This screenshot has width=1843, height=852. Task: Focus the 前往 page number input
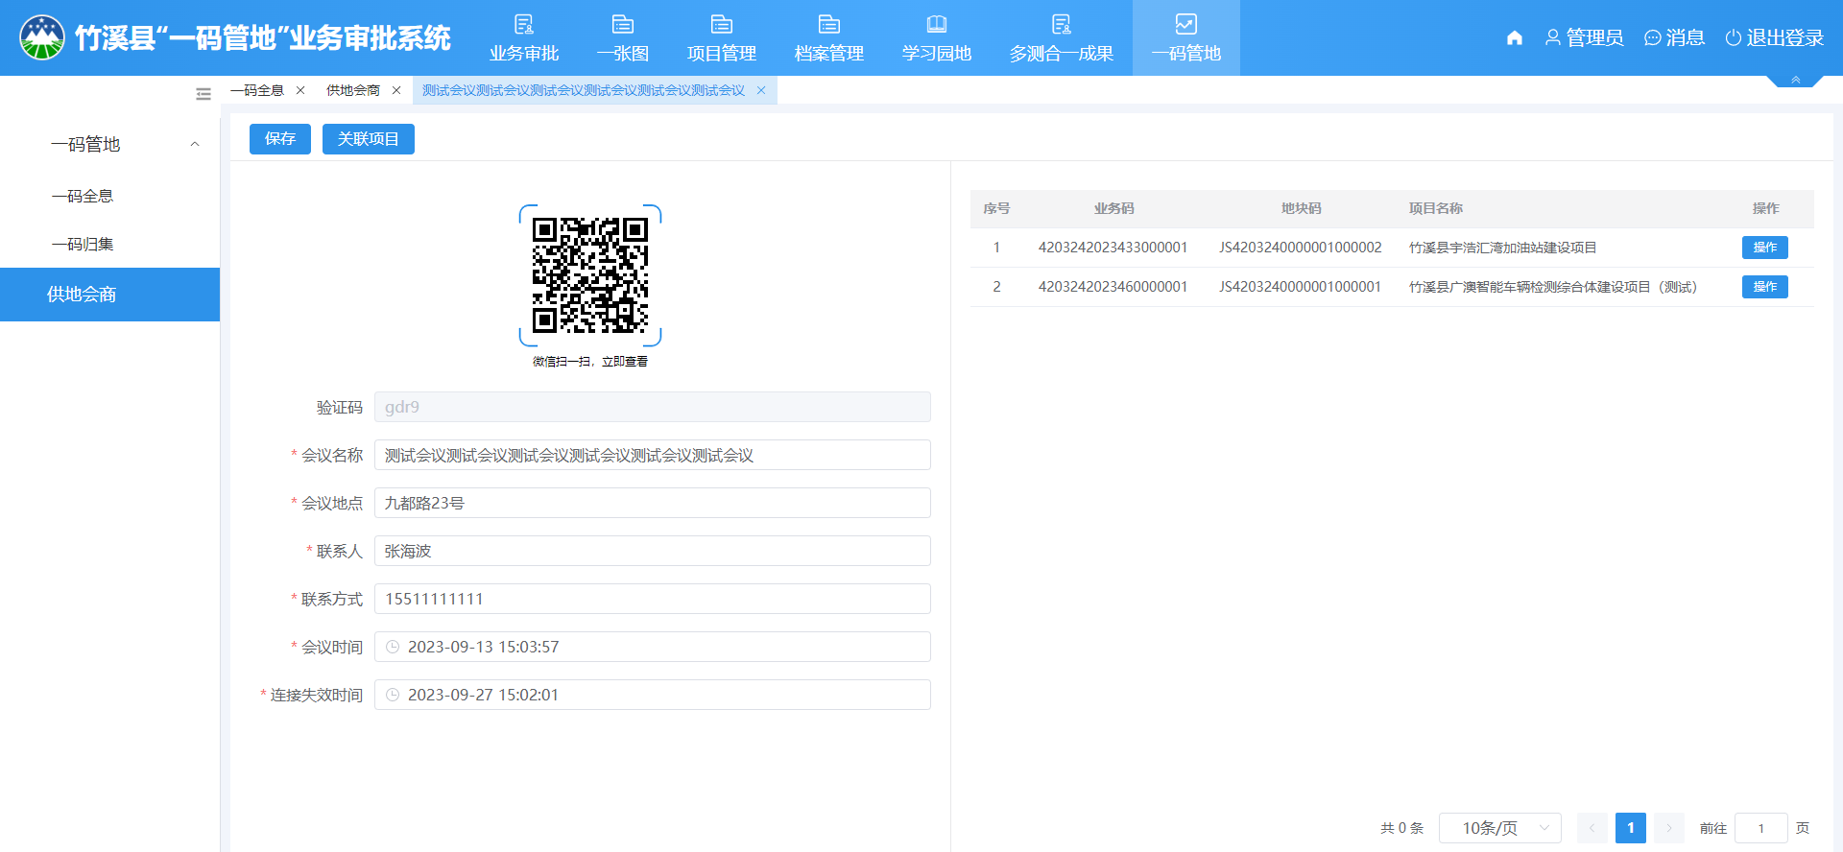[x=1761, y=828]
